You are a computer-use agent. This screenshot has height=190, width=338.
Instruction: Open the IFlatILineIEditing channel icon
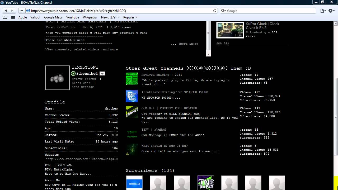(132, 96)
